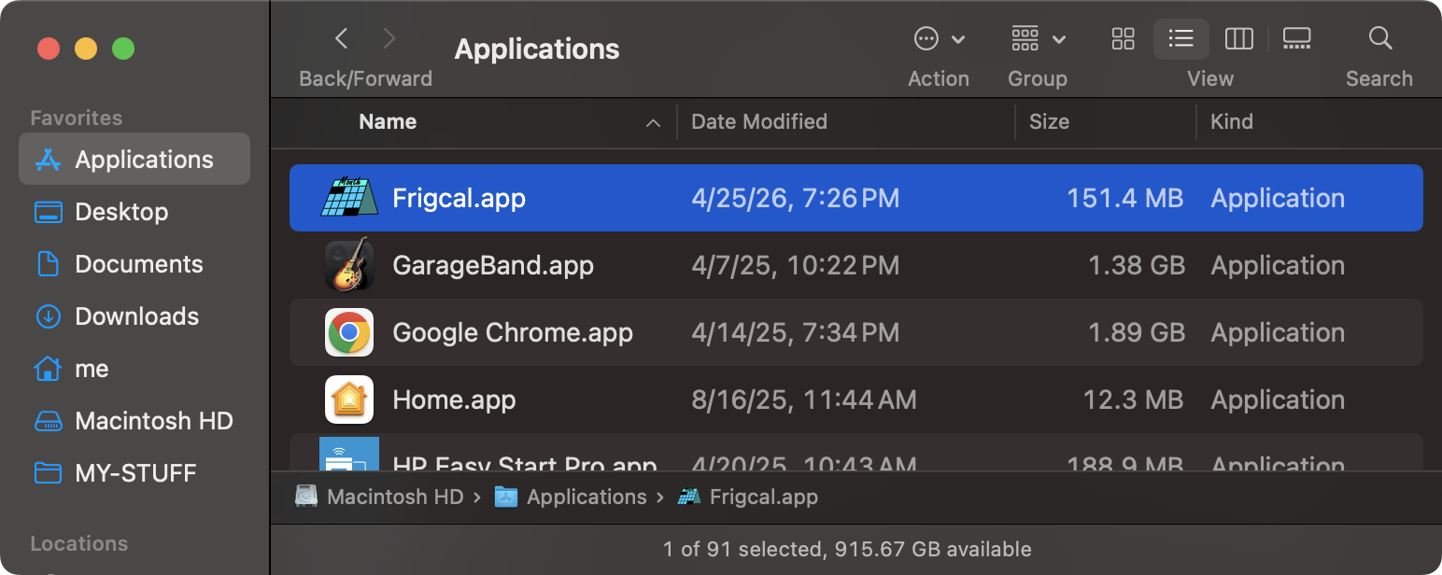Click the 151.4 MB size value
This screenshot has height=575, width=1442.
coord(1124,198)
